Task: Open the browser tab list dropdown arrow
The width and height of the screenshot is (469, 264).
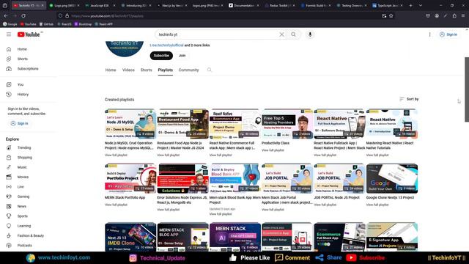Action: pyautogui.click(x=421, y=5)
